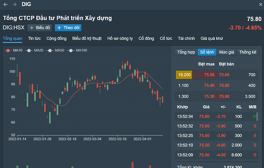The image size is (264, 168).
Task: Toggle MA50 moving average line
Action: tap(56, 51)
